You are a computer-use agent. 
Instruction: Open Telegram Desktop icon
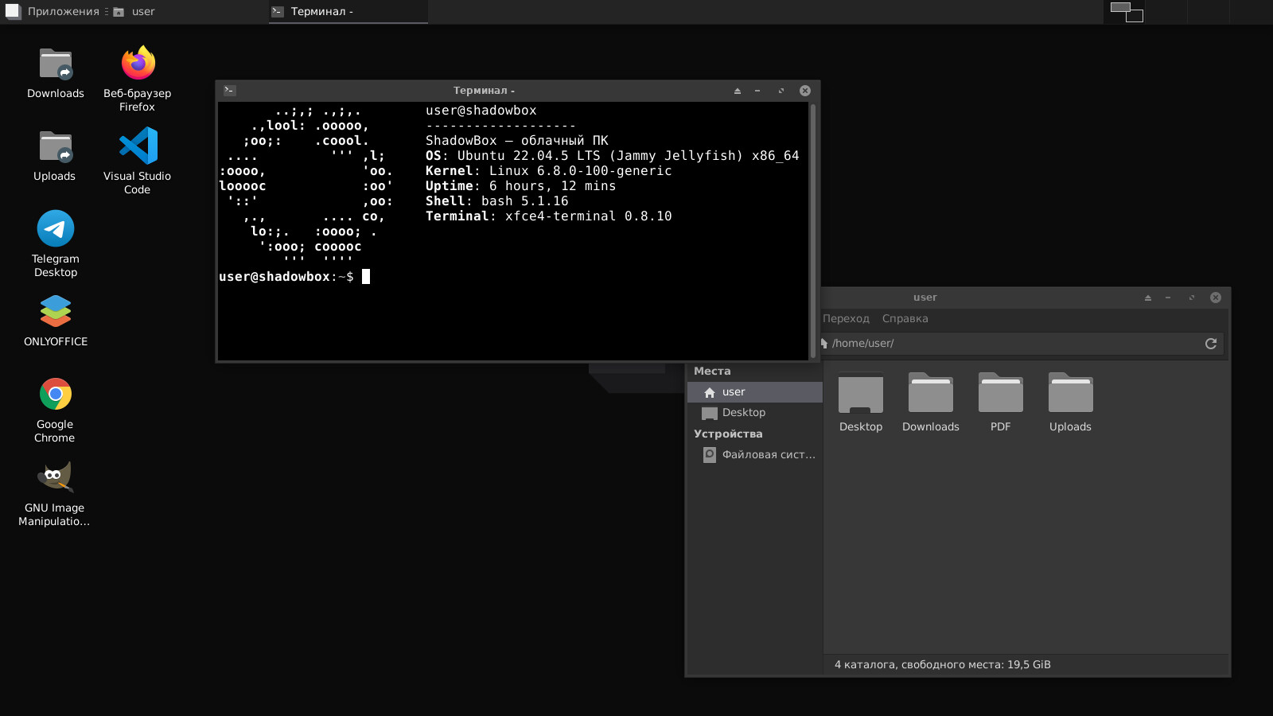pos(56,243)
